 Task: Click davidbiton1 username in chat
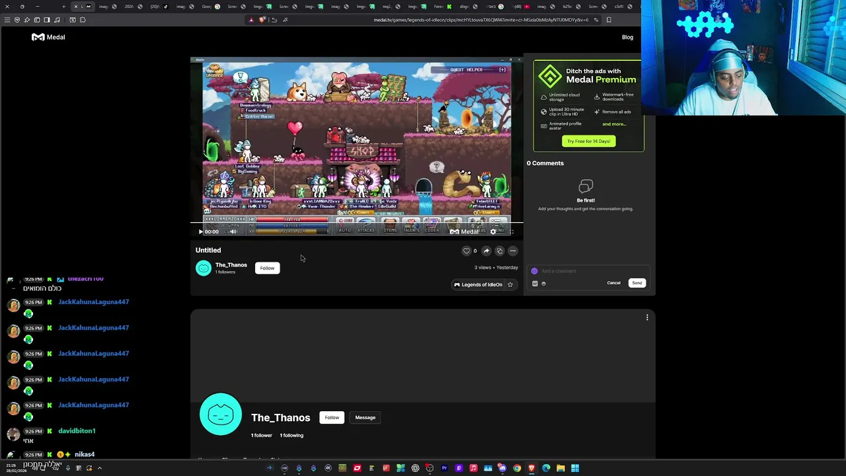(77, 431)
